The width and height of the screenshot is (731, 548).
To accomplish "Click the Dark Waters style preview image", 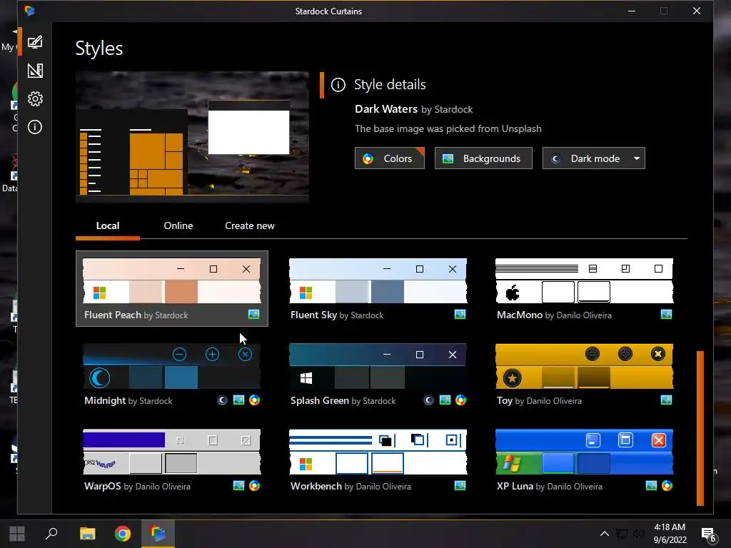I will point(192,137).
